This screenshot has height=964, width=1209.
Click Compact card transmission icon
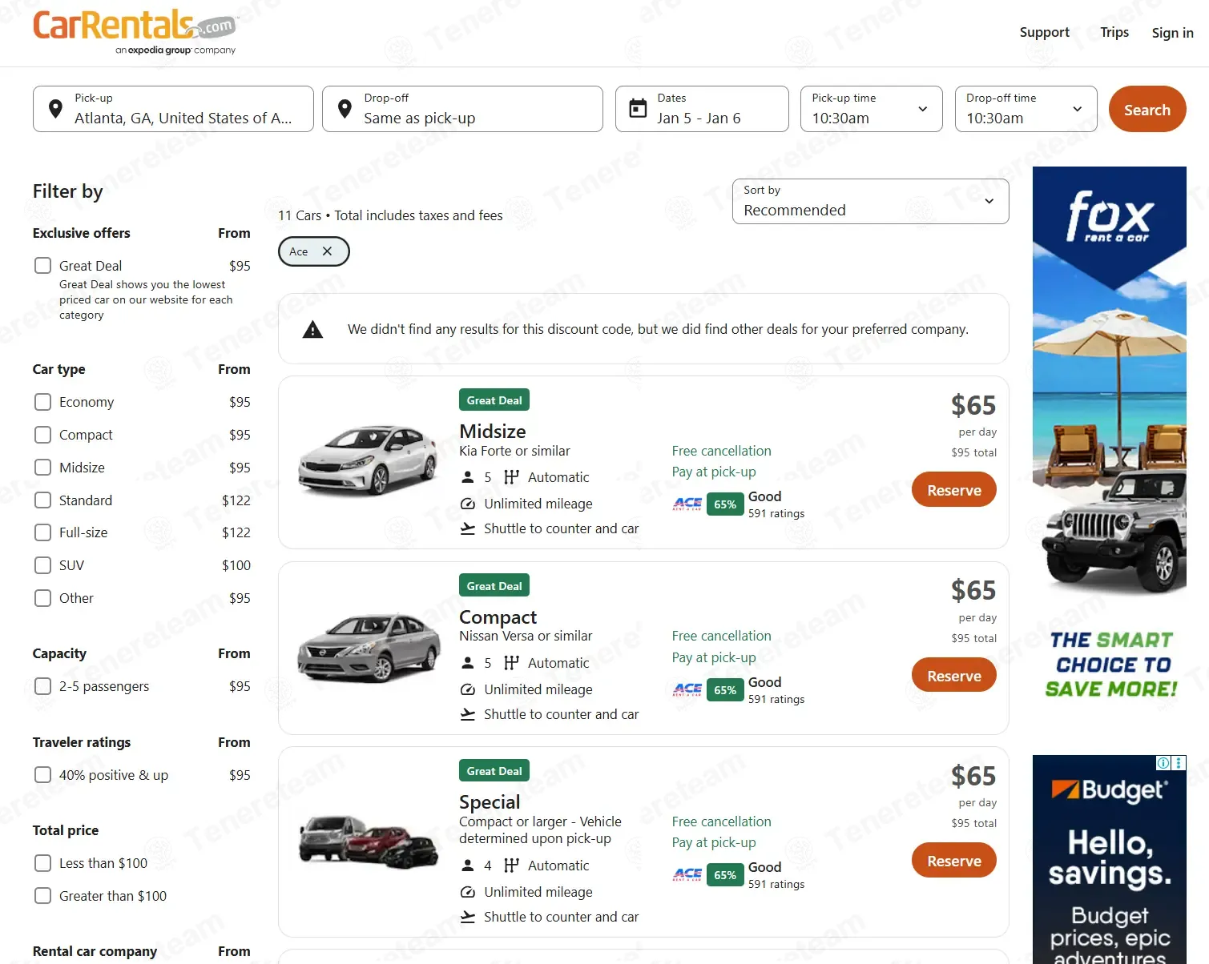[x=511, y=663]
